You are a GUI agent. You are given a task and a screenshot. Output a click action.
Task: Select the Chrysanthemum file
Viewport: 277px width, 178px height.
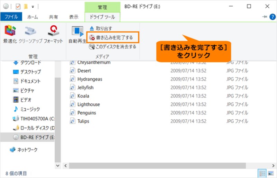point(94,62)
